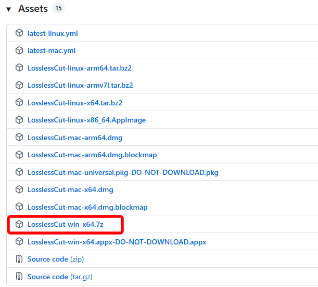Click package icon beside the AppImage asset

(x=19, y=120)
